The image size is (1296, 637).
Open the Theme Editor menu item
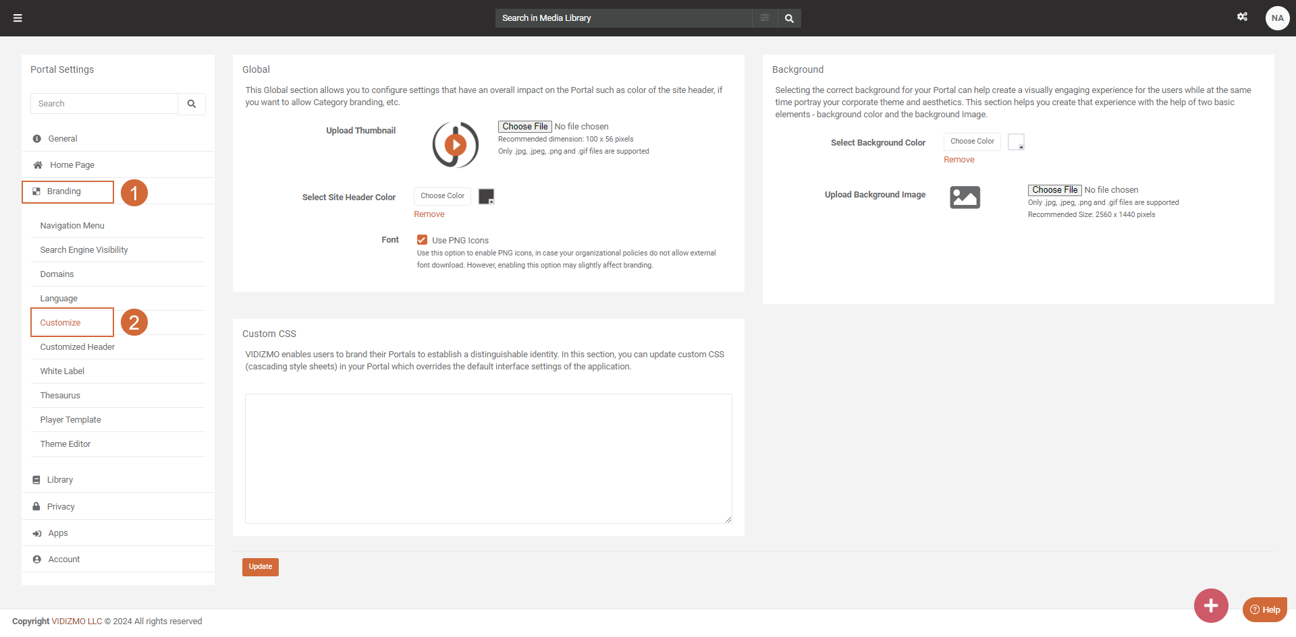click(65, 444)
